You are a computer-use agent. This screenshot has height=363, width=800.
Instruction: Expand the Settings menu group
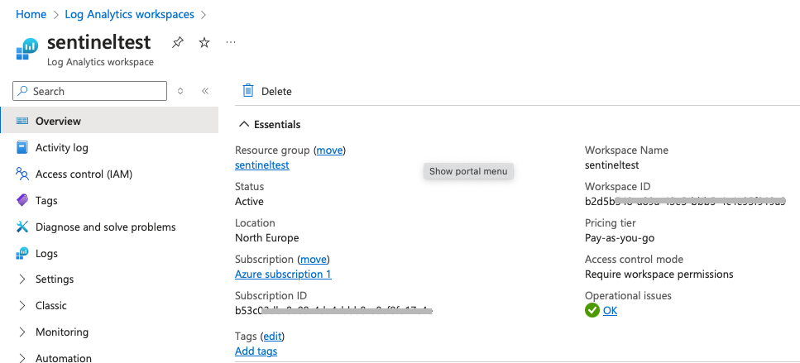22,279
